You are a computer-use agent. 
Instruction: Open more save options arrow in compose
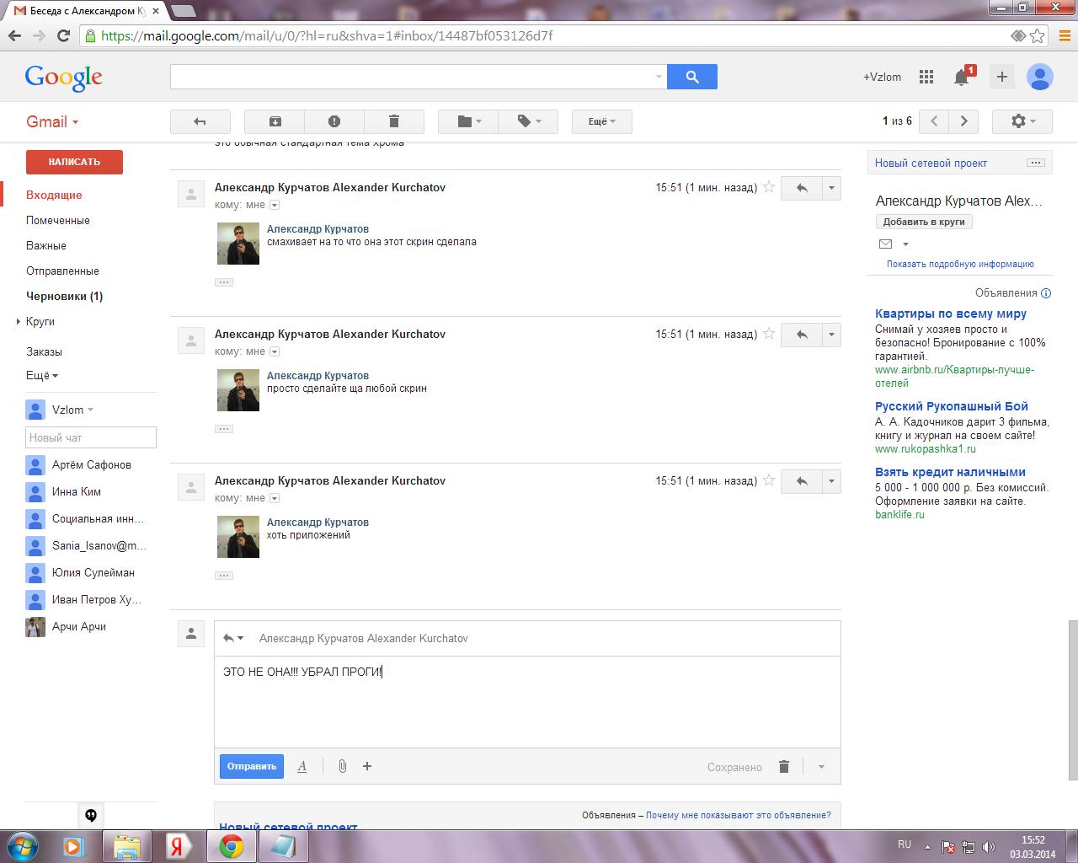tap(821, 766)
